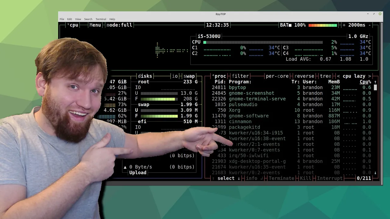Select the proc box label
The width and height of the screenshot is (390, 219).
click(219, 76)
